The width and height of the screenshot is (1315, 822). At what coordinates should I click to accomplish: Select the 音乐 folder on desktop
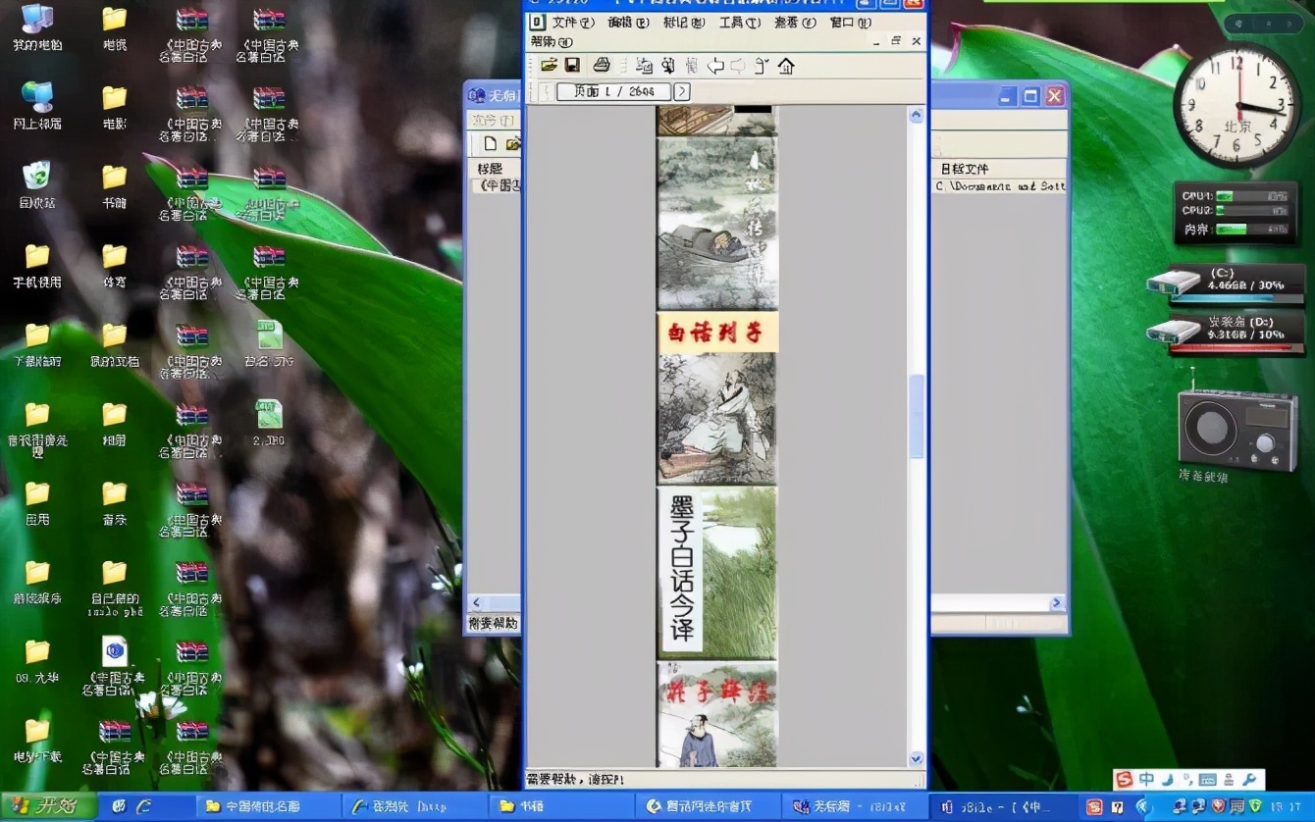pyautogui.click(x=115, y=503)
